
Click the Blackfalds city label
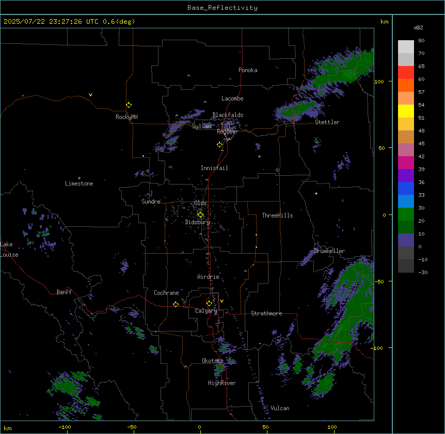[228, 115]
